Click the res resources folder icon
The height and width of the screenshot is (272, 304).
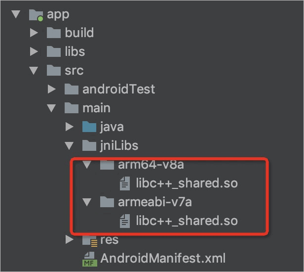90,240
